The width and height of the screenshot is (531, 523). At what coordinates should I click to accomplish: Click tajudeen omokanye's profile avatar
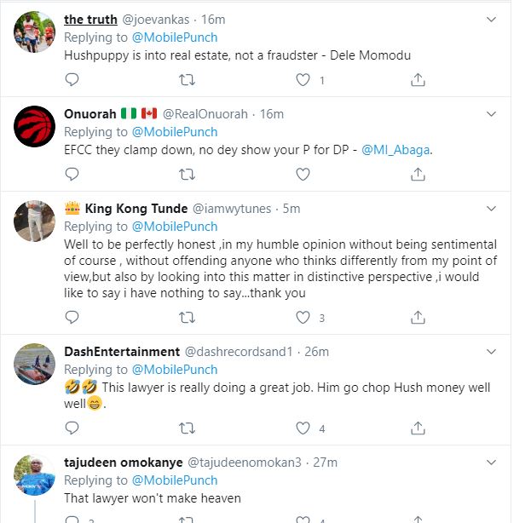pos(36,476)
